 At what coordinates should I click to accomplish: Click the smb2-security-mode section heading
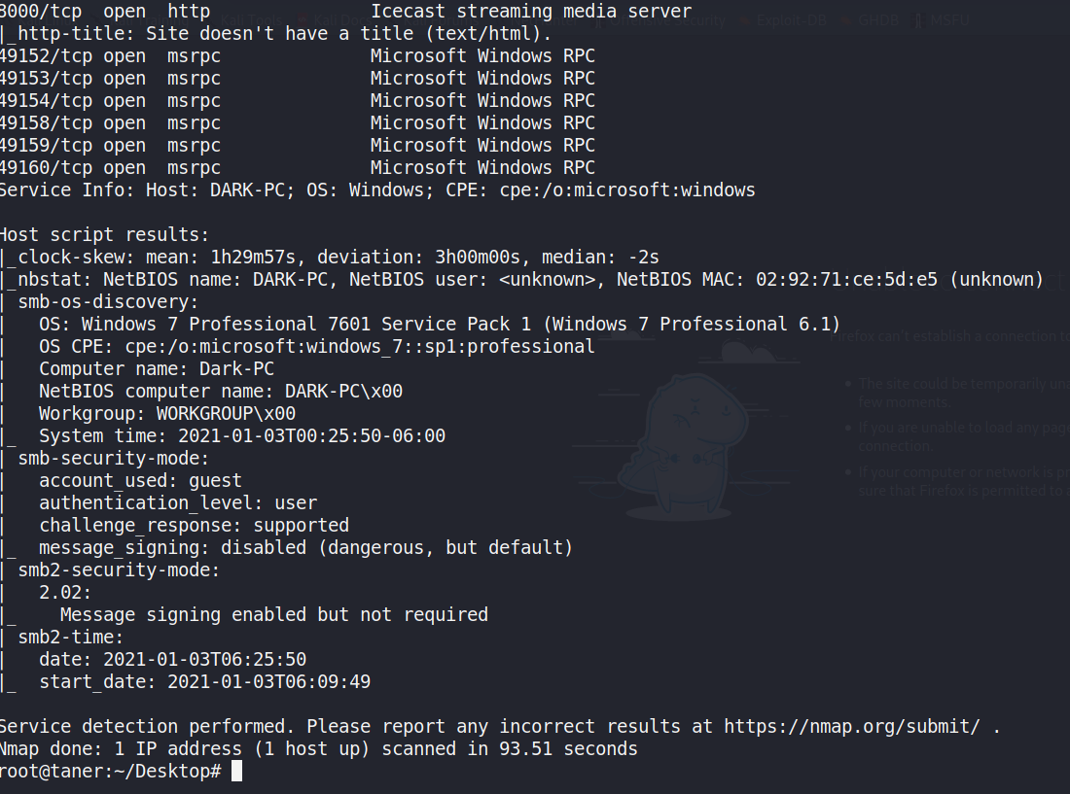pyautogui.click(x=119, y=570)
